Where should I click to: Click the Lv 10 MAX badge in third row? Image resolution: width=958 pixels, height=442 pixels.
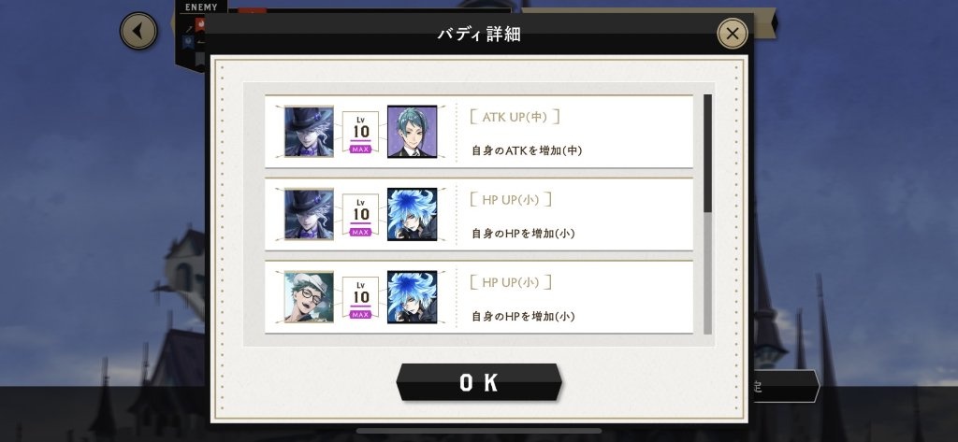click(360, 298)
